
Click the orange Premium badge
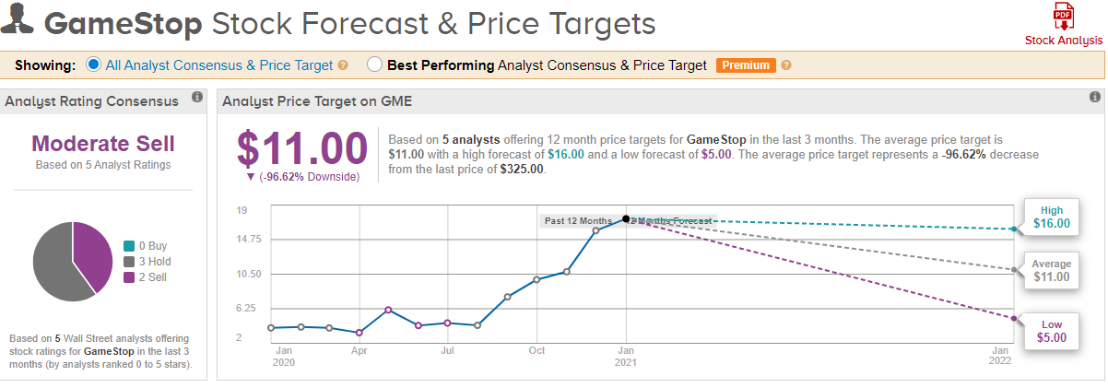coord(745,65)
